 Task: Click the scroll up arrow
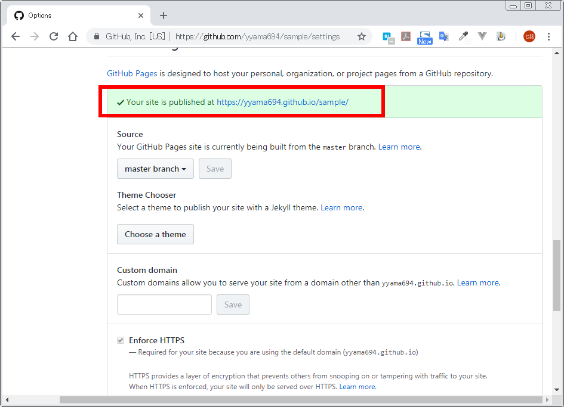click(557, 53)
